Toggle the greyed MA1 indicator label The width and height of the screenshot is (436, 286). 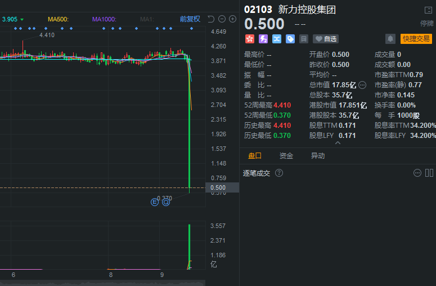(x=147, y=19)
